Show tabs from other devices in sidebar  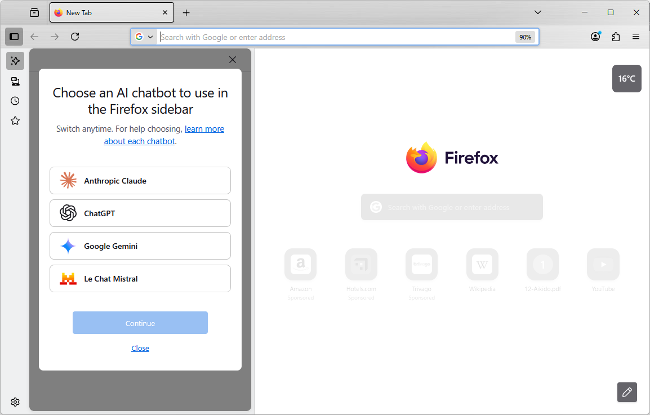[15, 81]
